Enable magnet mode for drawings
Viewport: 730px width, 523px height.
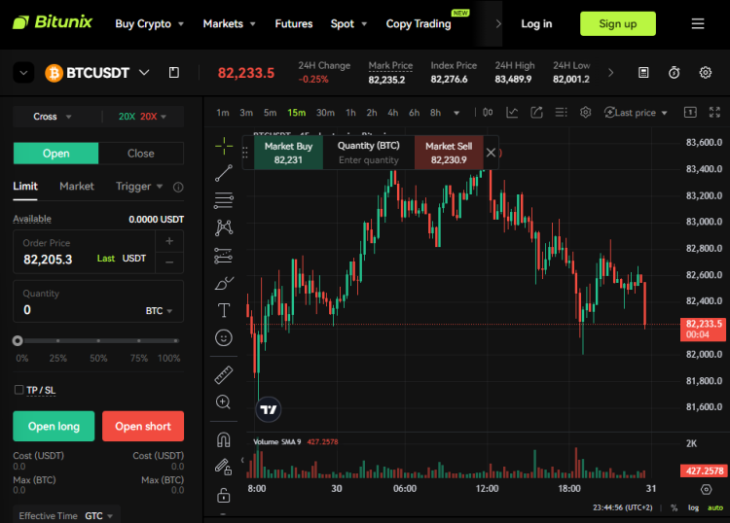pos(224,438)
